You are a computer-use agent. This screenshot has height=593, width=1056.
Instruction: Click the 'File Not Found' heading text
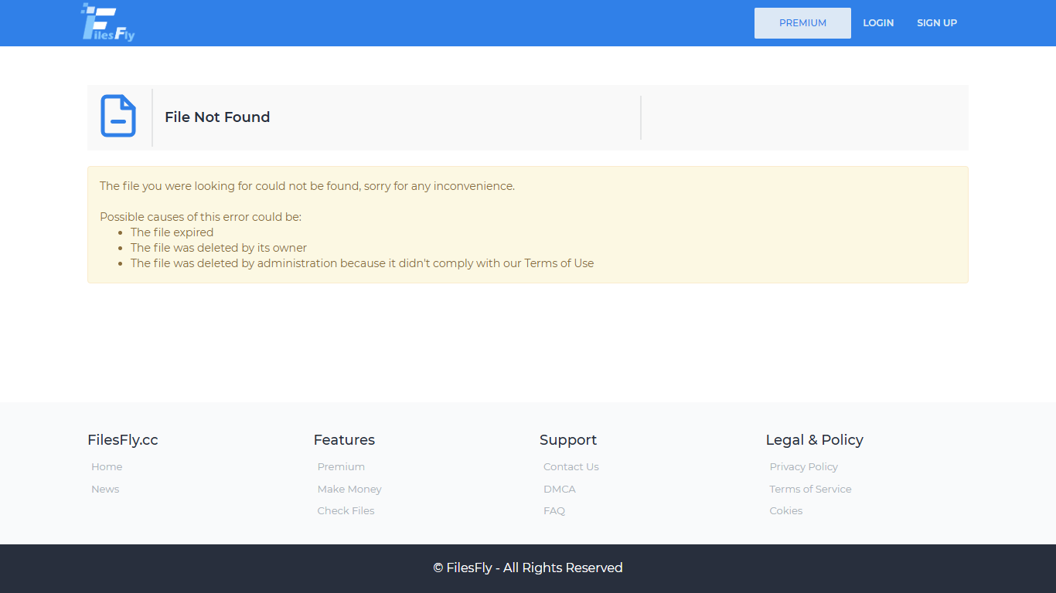click(217, 117)
